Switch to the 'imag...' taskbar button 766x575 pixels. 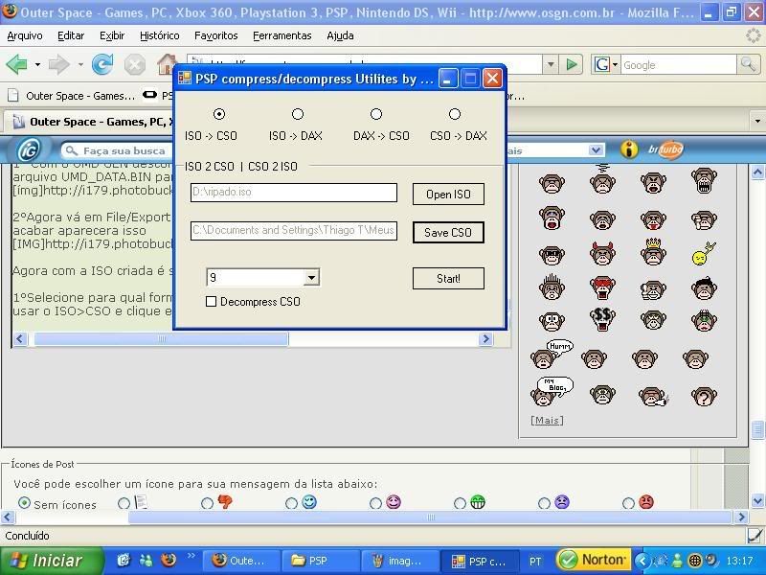point(400,561)
